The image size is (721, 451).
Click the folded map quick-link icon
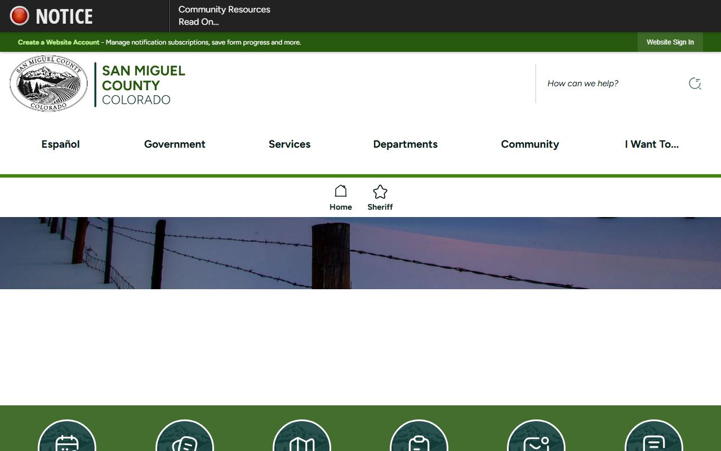click(x=302, y=435)
